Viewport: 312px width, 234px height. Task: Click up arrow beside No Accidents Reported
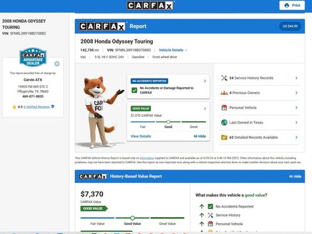click(201, 207)
